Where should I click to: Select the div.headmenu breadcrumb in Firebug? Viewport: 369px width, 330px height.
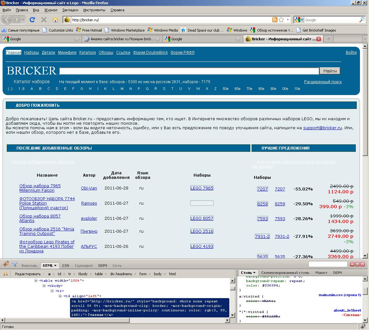tap(121, 274)
